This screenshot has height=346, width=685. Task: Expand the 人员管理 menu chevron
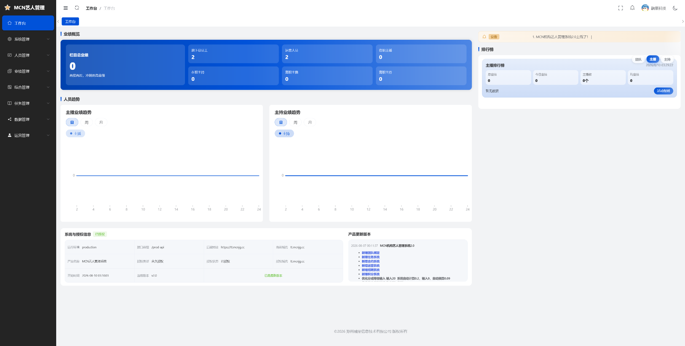click(48, 55)
